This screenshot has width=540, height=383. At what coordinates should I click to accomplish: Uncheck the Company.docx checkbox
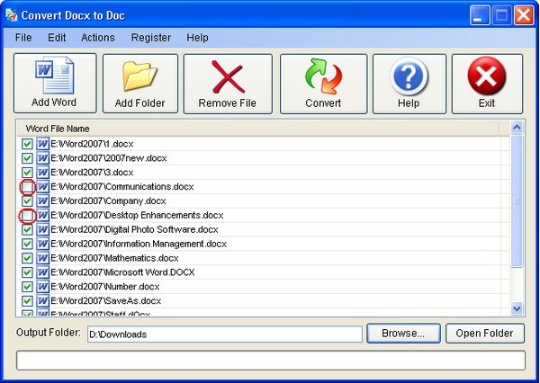(27, 201)
